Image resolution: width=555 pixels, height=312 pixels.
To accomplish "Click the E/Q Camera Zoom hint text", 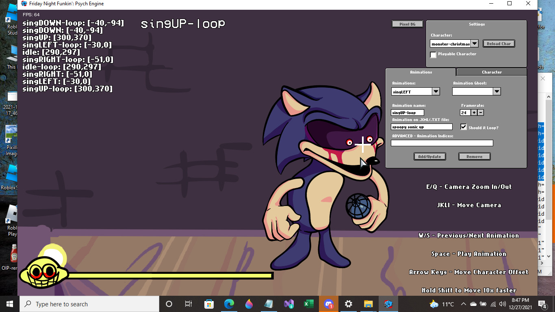I will [469, 187].
